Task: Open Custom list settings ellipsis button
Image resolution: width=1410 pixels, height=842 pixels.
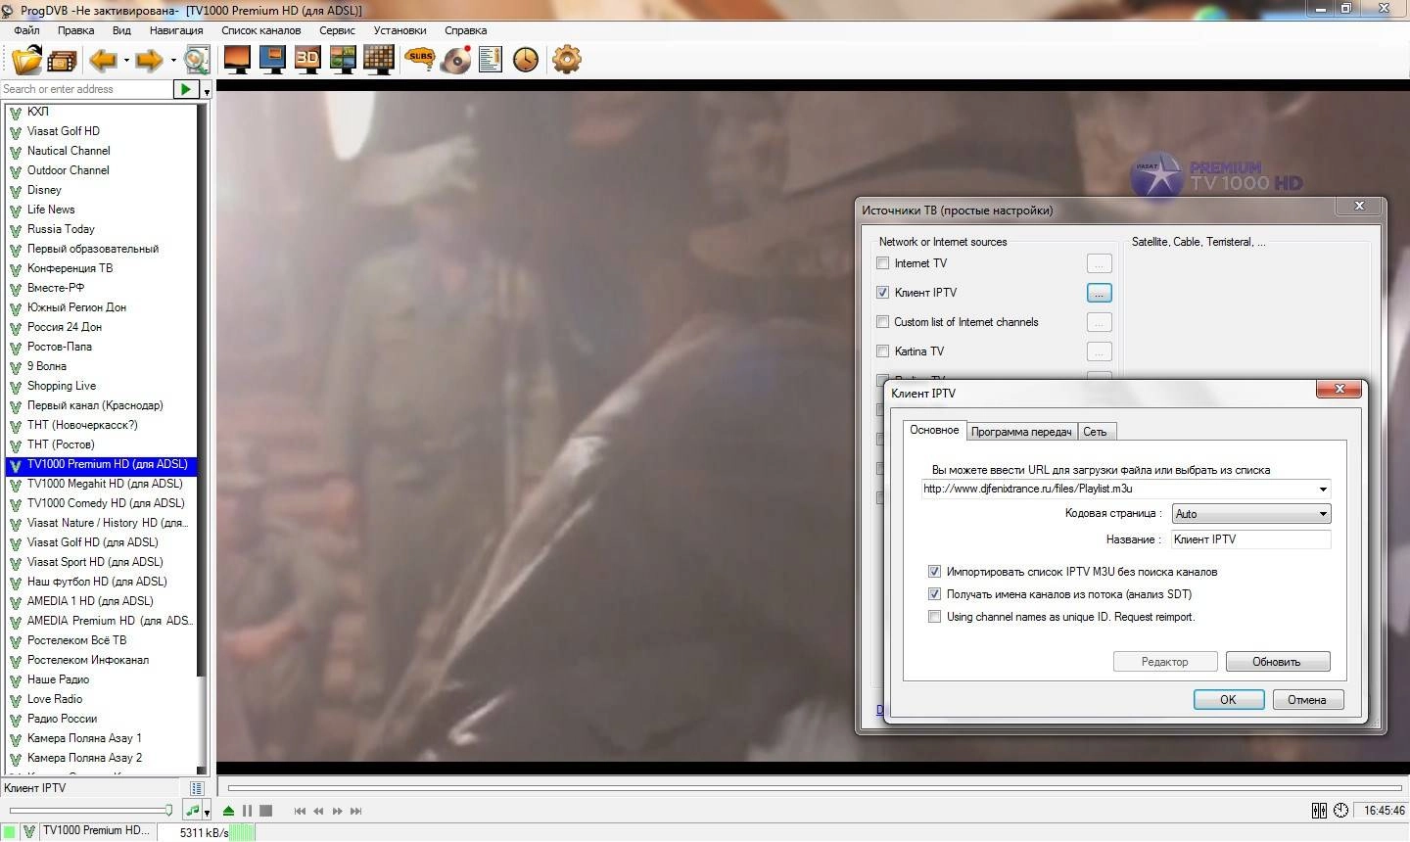Action: click(1099, 322)
